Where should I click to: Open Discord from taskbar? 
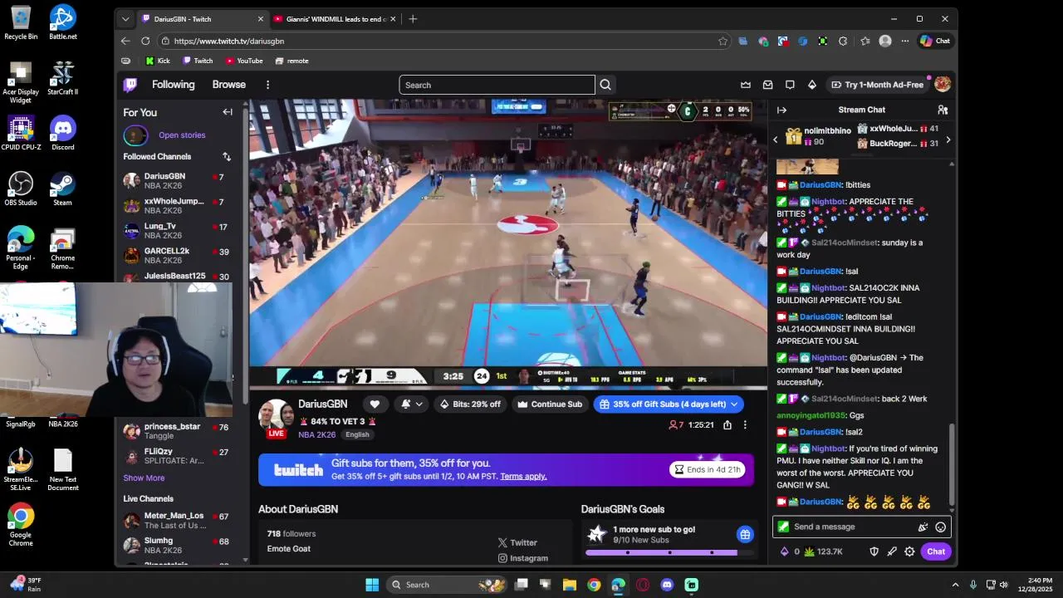tap(667, 585)
